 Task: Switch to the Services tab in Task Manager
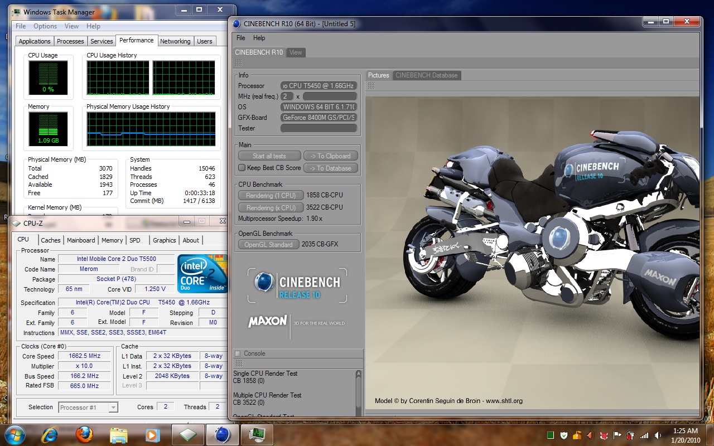point(102,41)
